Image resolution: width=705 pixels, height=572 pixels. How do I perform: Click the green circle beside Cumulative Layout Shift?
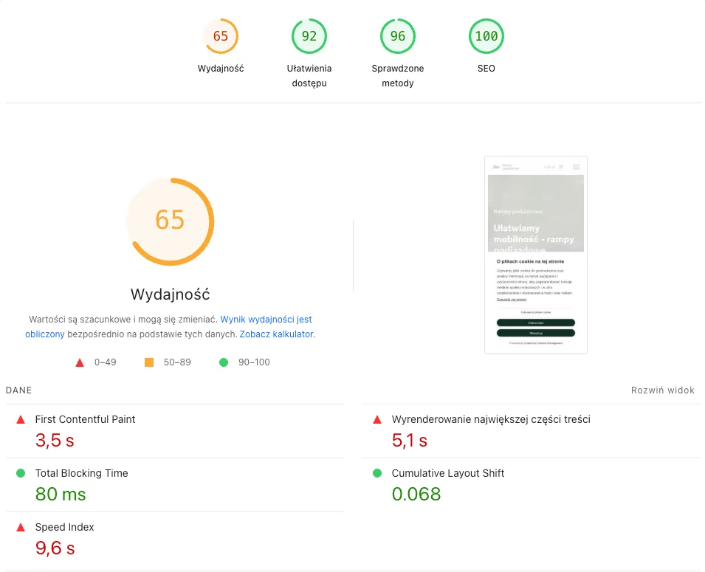click(377, 473)
